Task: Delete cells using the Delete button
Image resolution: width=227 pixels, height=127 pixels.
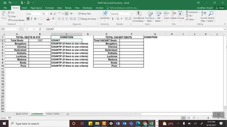Action: pyautogui.click(x=173, y=16)
